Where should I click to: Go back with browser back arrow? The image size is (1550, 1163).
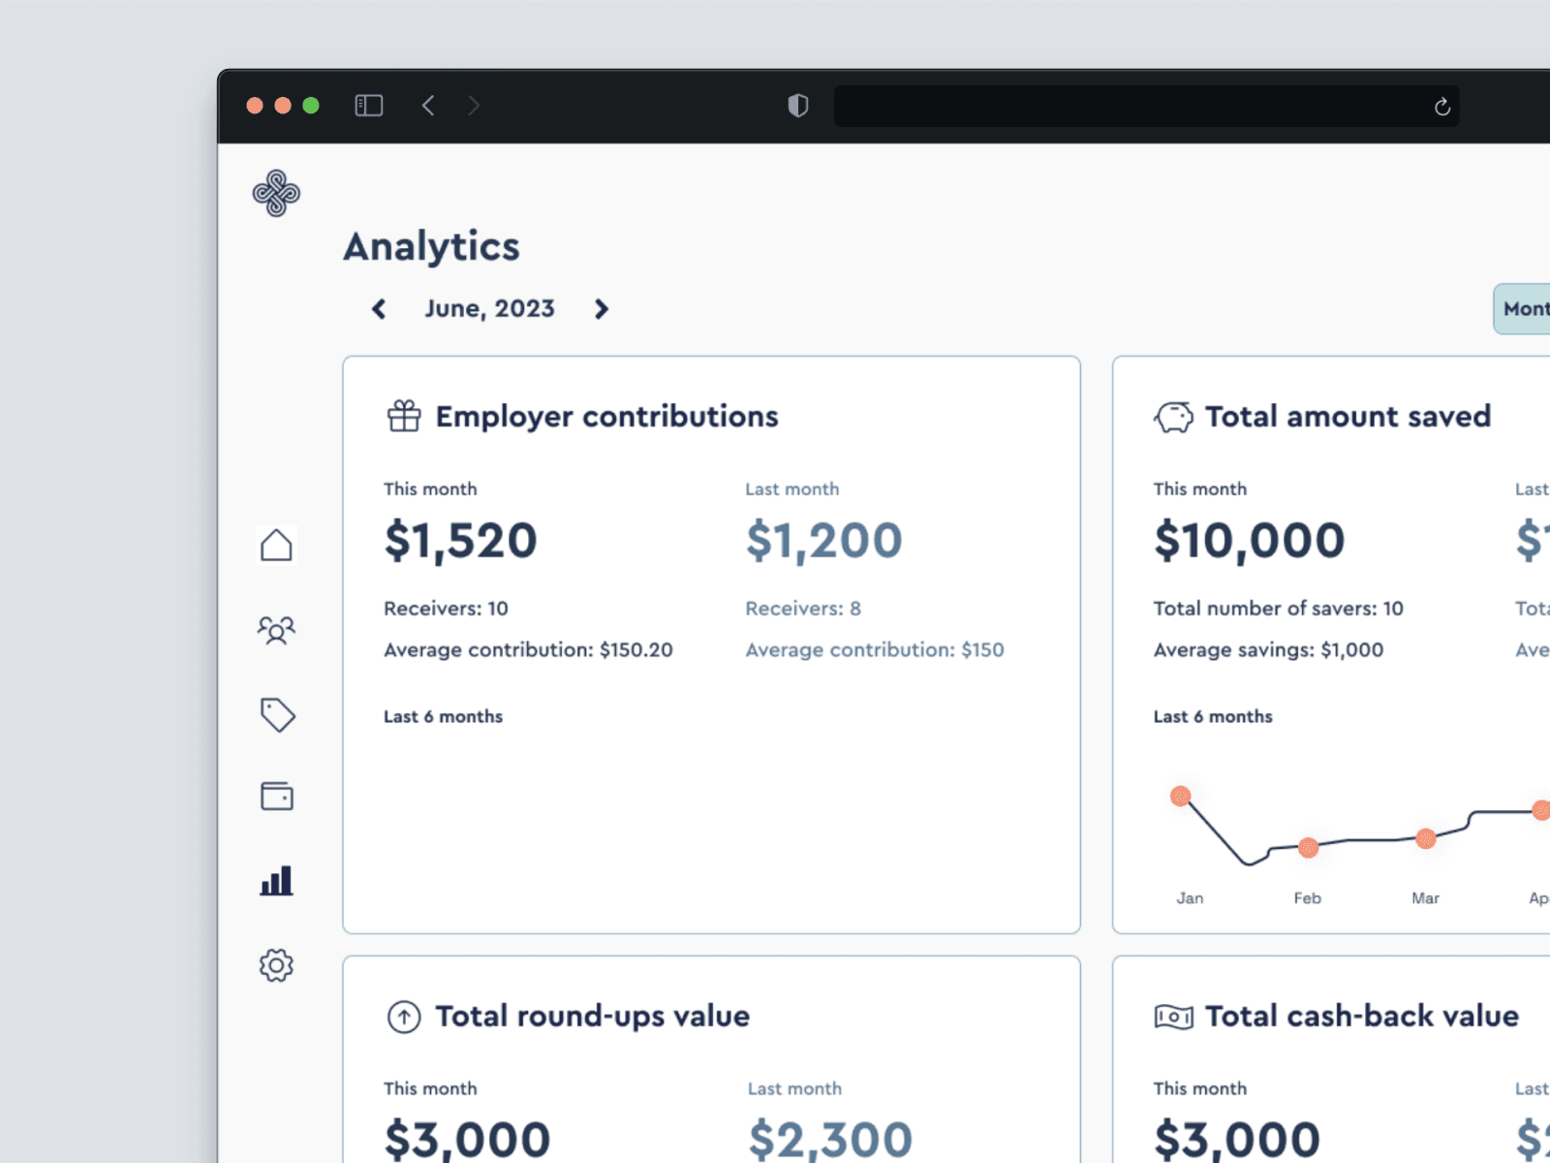pyautogui.click(x=428, y=106)
